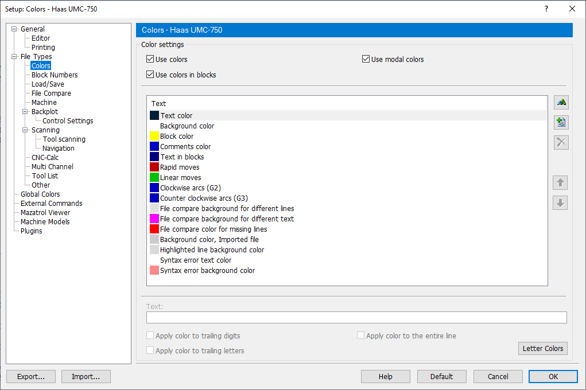Open CNC-Calc settings page

click(45, 157)
